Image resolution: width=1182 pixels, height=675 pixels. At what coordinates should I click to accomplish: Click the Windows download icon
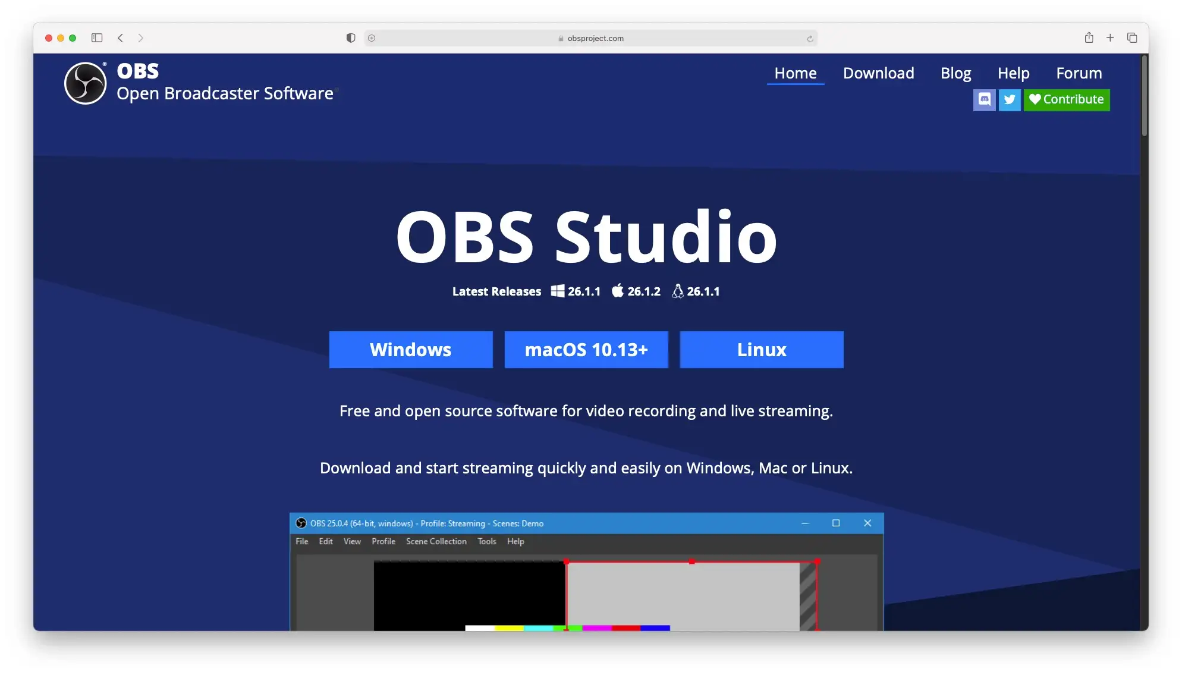pyautogui.click(x=556, y=291)
